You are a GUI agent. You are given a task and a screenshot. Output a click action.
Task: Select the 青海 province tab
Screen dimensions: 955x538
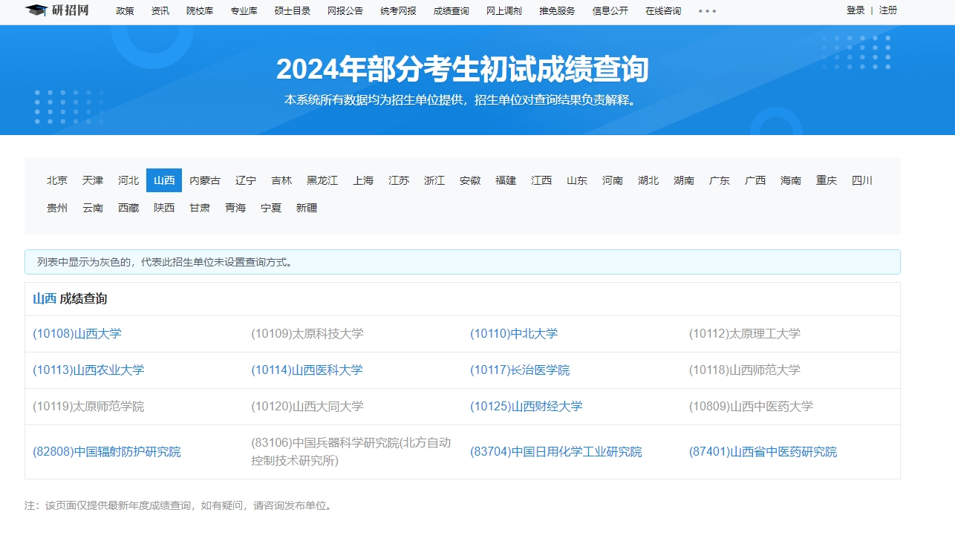point(235,208)
